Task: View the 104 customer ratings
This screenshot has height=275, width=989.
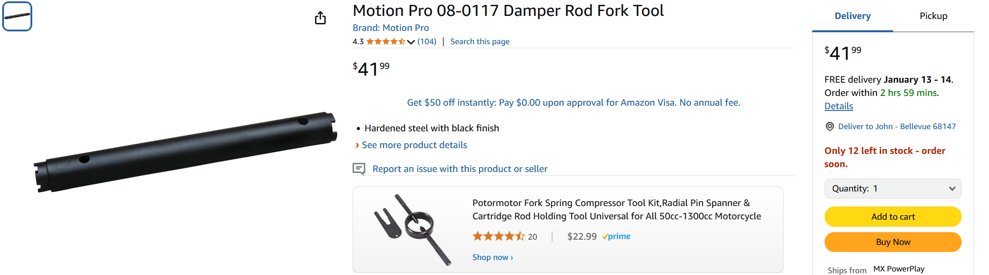Action: coord(427,42)
